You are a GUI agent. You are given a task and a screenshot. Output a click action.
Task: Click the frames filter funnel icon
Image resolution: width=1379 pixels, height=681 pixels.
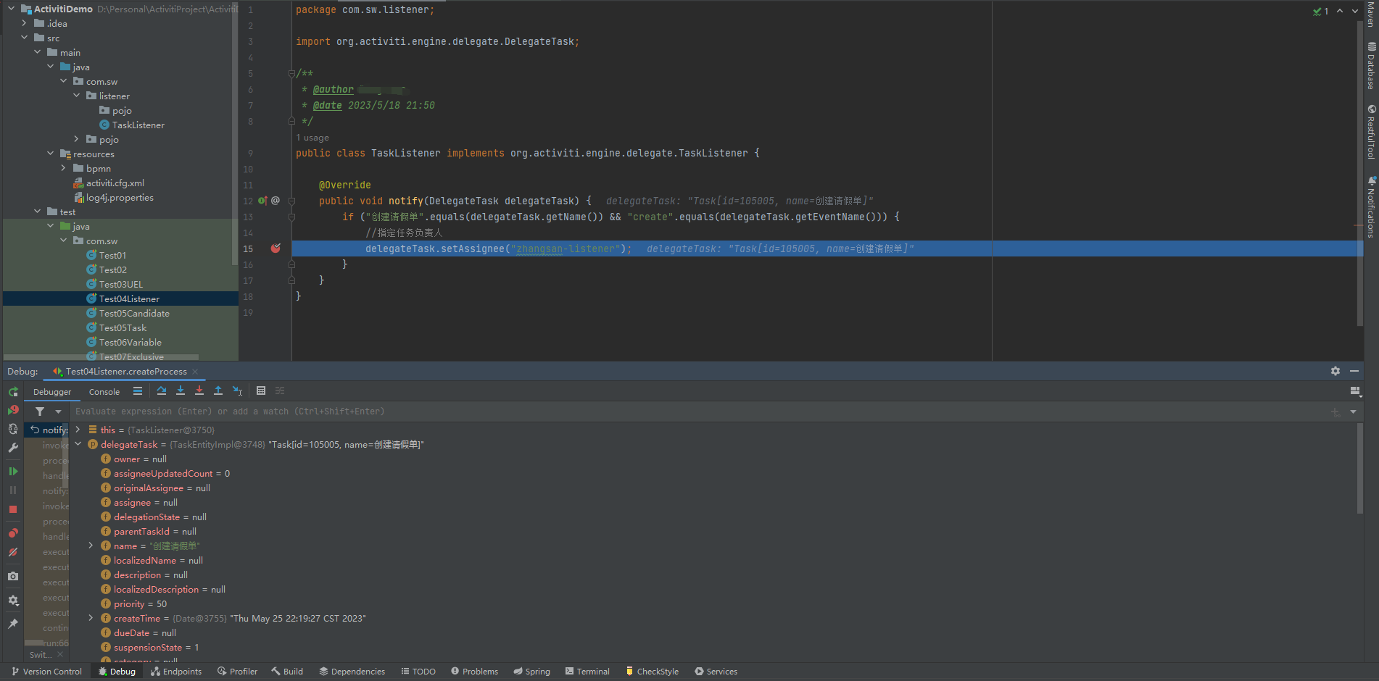pyautogui.click(x=40, y=411)
